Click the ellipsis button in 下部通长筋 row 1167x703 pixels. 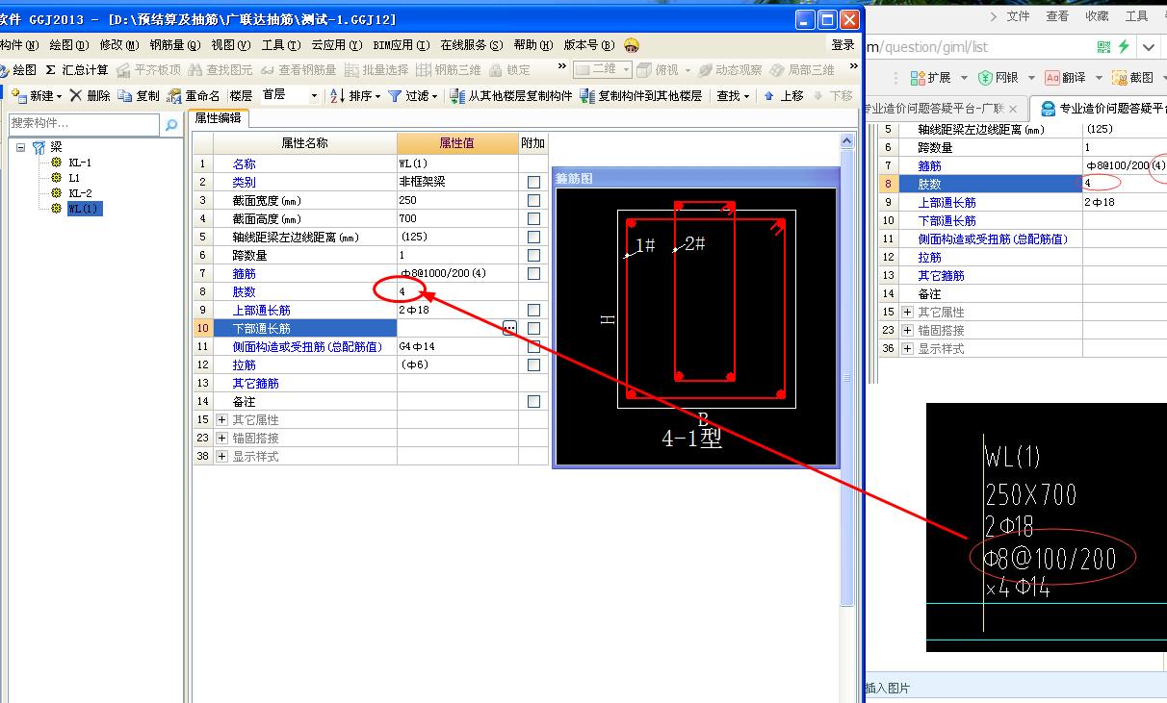click(x=509, y=329)
